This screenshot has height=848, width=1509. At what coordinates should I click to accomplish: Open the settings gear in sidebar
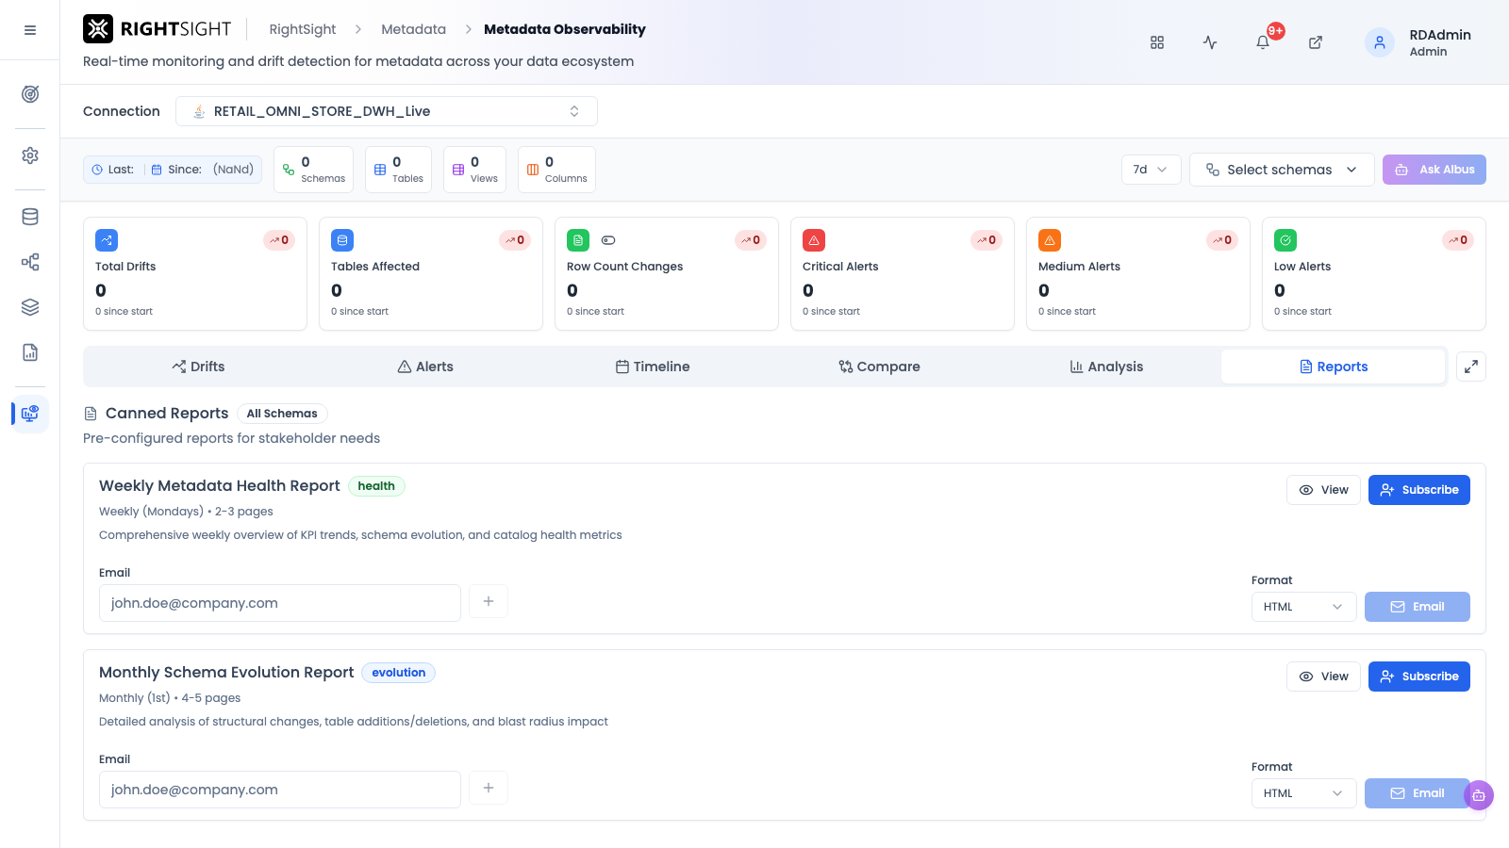click(30, 155)
